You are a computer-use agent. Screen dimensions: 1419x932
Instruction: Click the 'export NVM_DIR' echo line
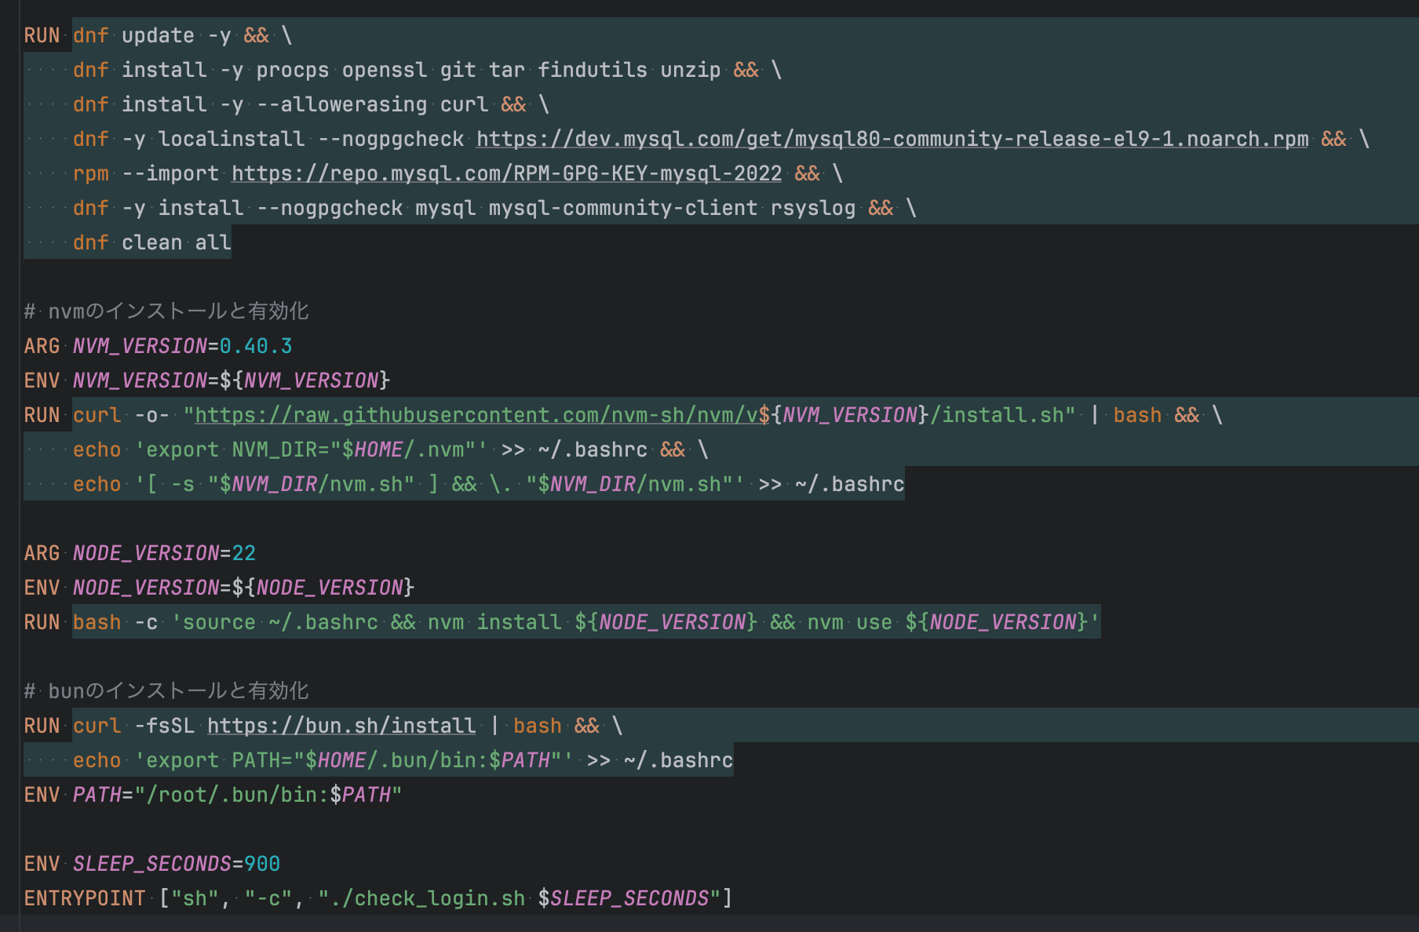coord(391,450)
